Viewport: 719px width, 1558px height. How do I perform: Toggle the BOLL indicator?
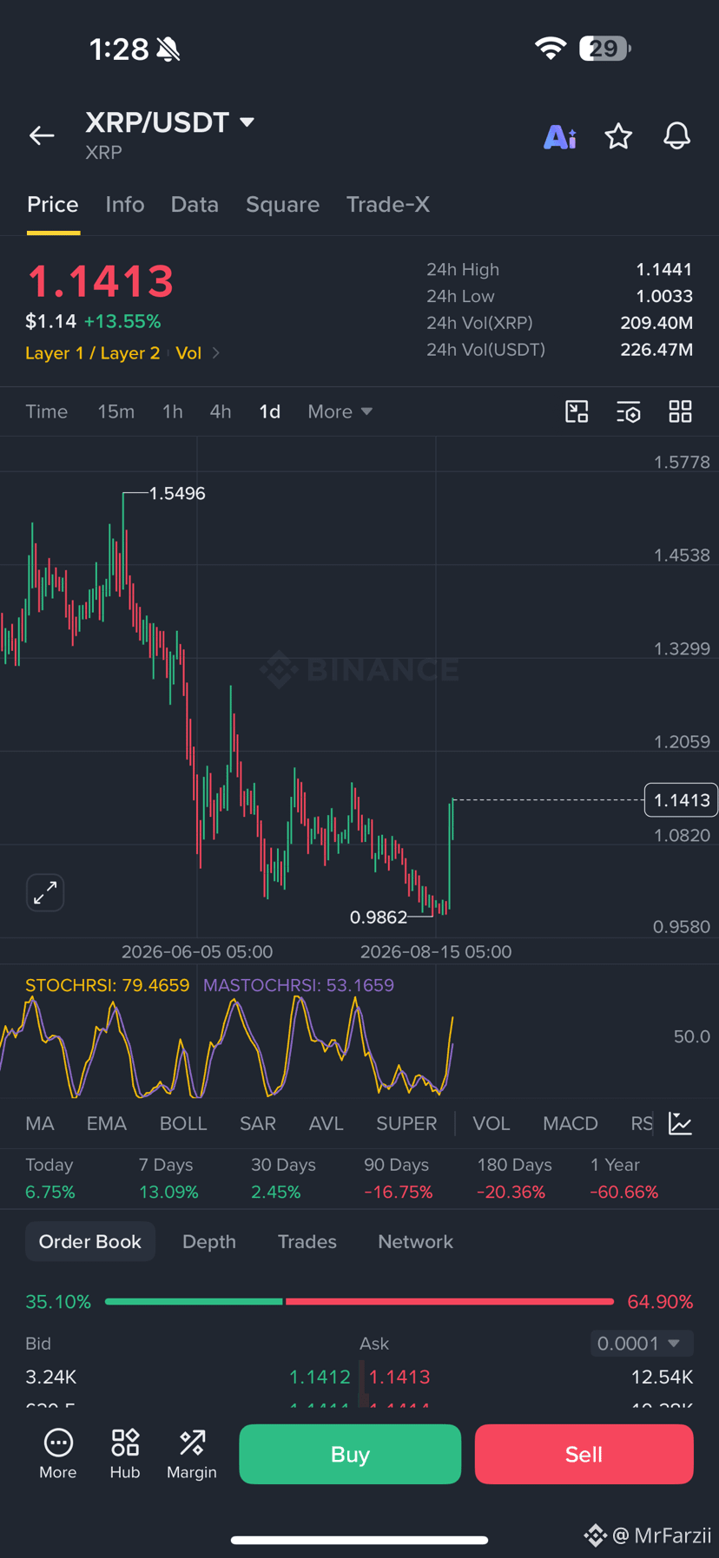point(183,1123)
